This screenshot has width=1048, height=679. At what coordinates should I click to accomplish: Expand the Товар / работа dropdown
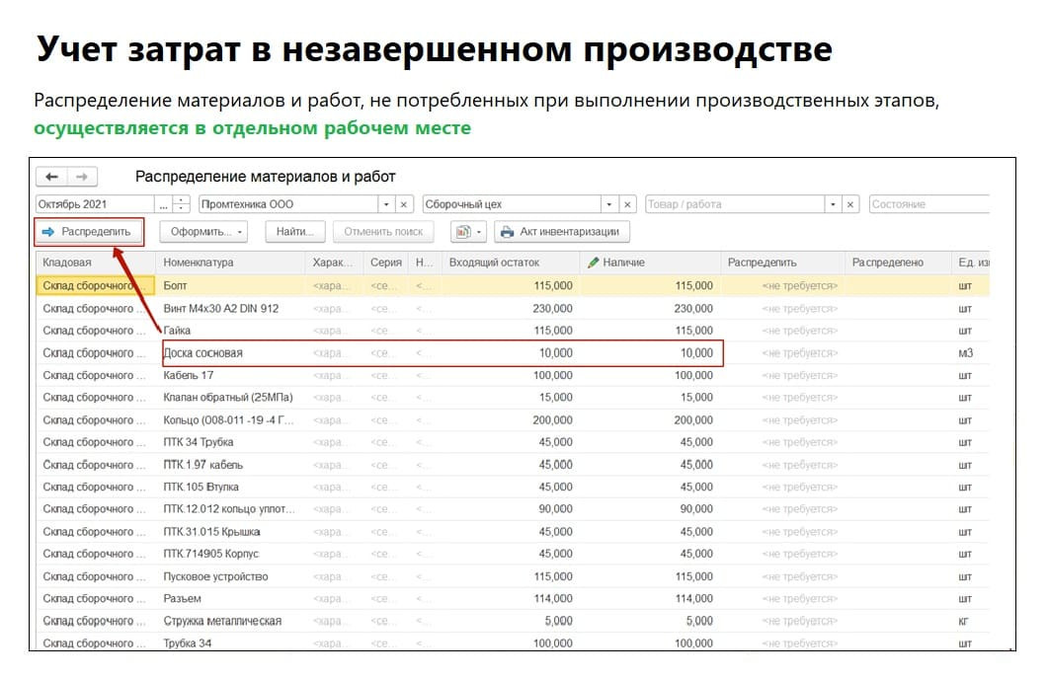pos(833,204)
